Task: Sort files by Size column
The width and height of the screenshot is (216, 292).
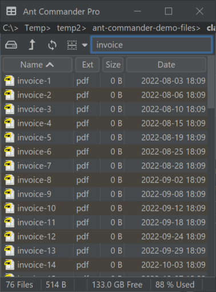Action: [x=113, y=65]
